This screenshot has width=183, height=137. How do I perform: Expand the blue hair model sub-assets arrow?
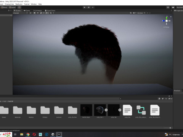(106, 110)
